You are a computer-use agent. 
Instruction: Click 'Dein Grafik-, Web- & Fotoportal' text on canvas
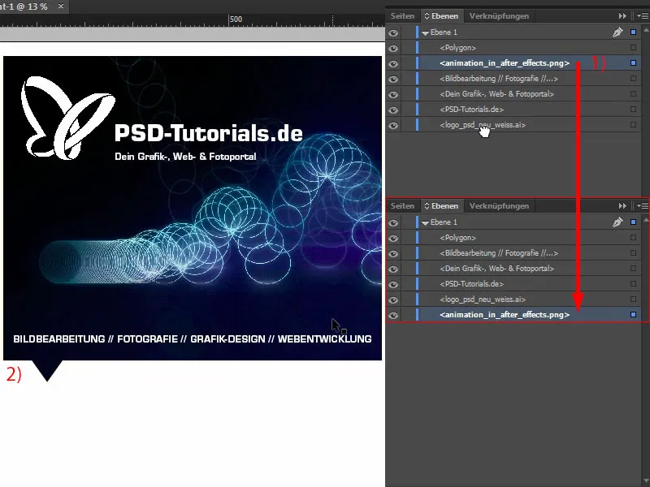point(185,157)
